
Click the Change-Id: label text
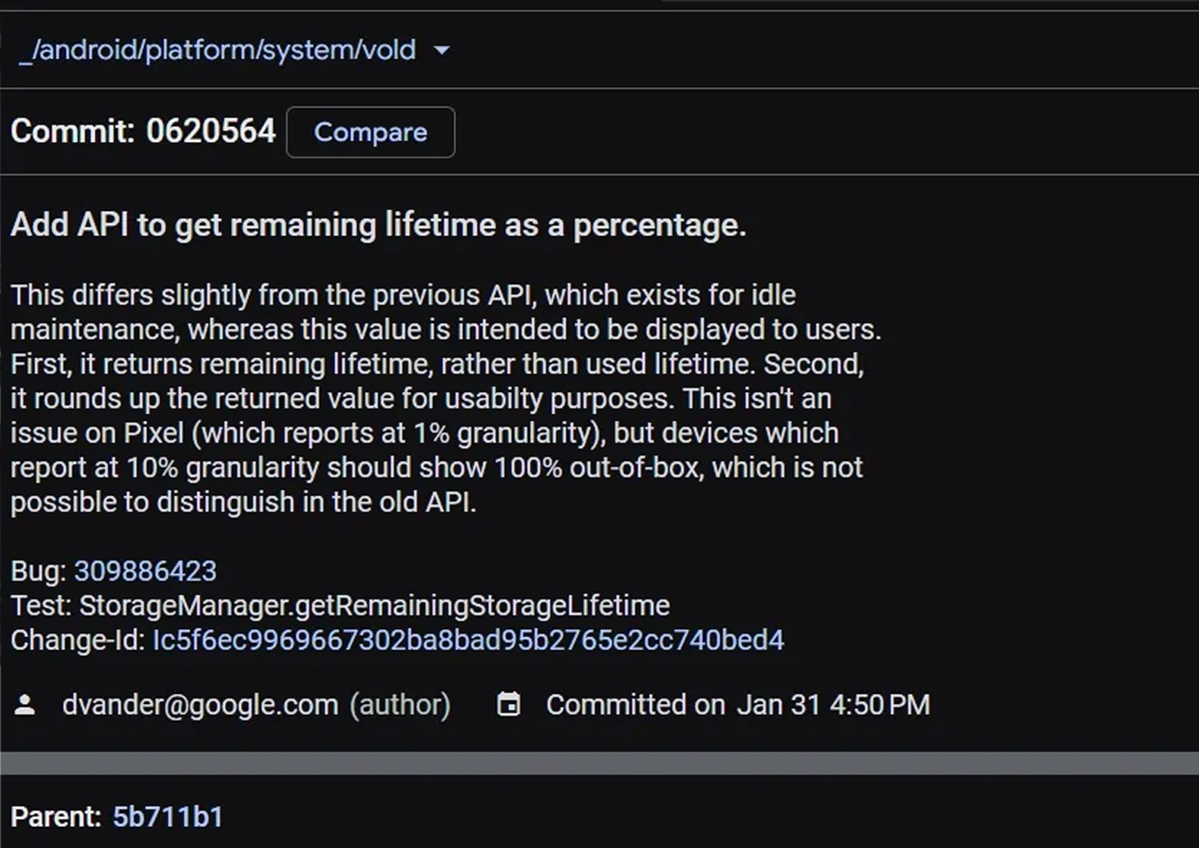78,640
